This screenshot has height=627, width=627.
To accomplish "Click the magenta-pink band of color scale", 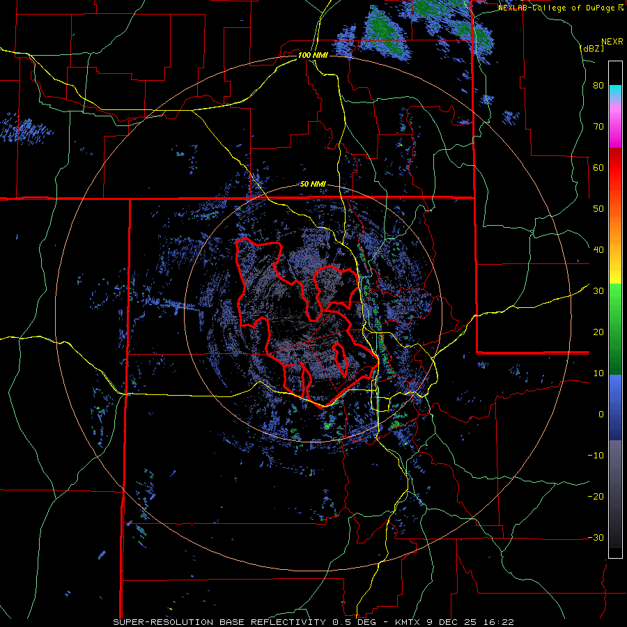I will tap(615, 124).
